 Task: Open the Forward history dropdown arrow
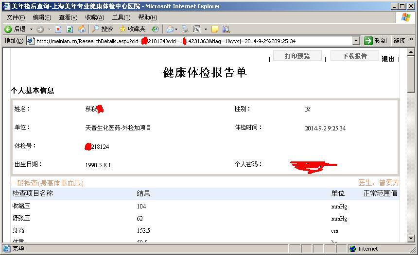click(49, 29)
